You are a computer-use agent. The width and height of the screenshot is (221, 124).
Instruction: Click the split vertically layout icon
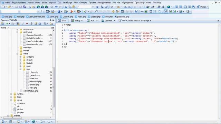190,7
